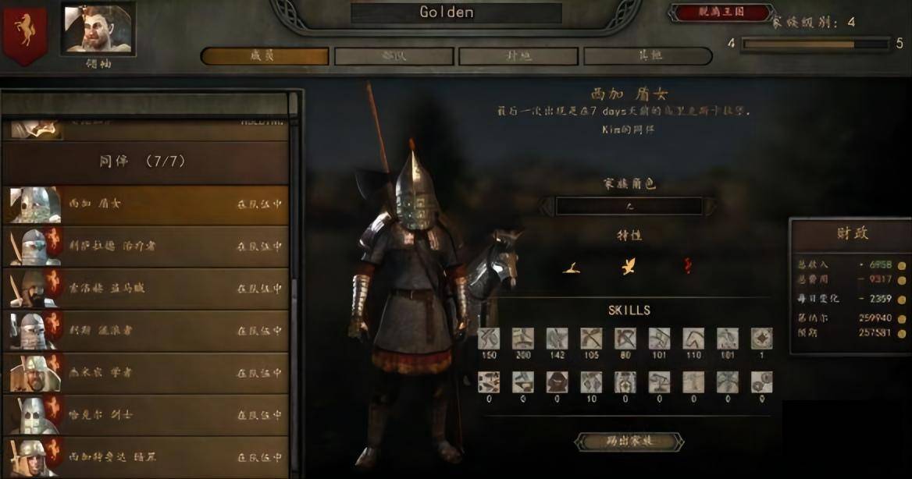Screen dimensions: 912x479
Task: Click the Smithing skill icon valued 1
Action: click(x=761, y=339)
